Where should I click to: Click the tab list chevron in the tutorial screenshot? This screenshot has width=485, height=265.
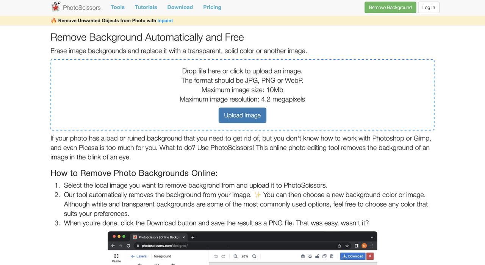click(372, 237)
